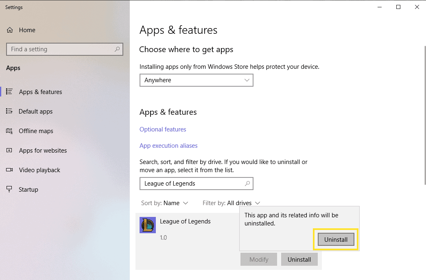Image resolution: width=426 pixels, height=280 pixels.
Task: Click the greyed Modify button
Action: pyautogui.click(x=259, y=259)
